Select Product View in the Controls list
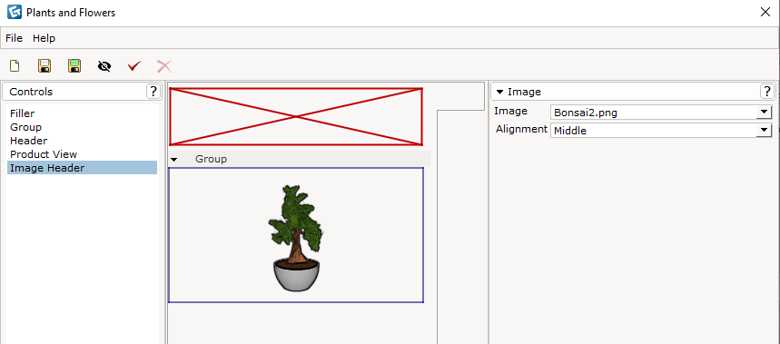The width and height of the screenshot is (780, 344). (x=83, y=154)
